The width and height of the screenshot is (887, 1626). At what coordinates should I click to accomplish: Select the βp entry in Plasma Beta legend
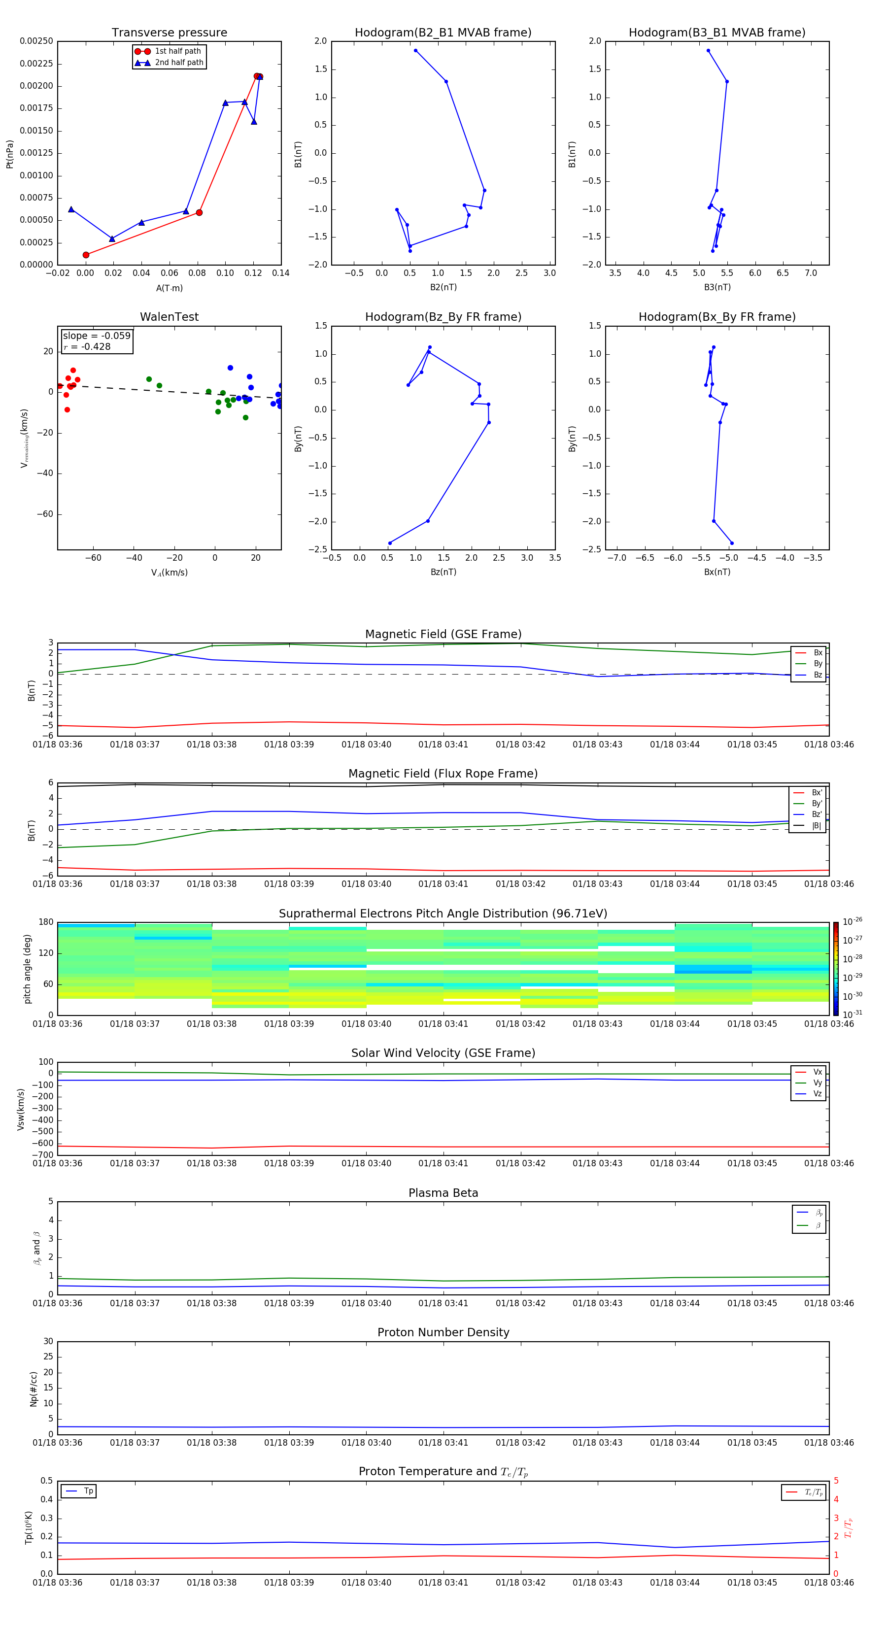(x=809, y=1213)
